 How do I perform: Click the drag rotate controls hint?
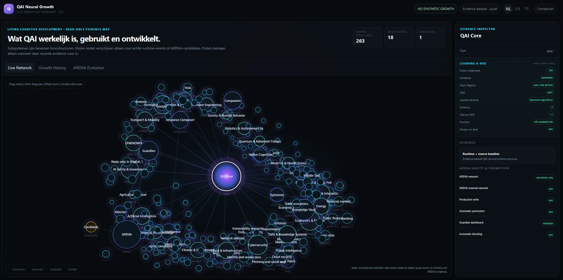46,84
